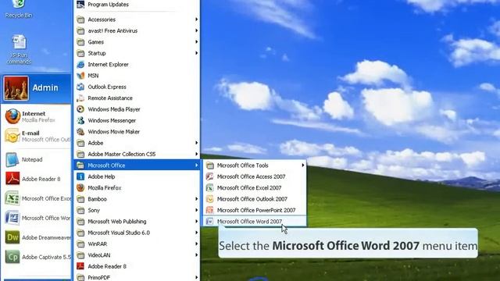
Task: Click the Access 2007 icon in submenu
Action: (210, 176)
